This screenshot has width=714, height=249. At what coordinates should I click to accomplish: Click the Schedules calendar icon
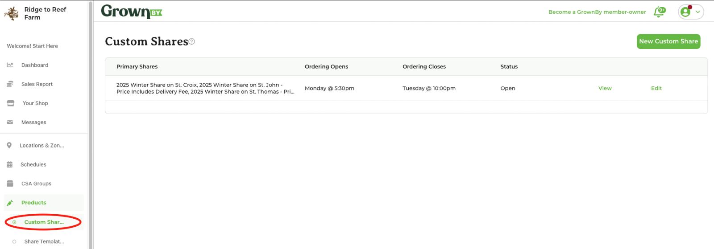point(9,164)
